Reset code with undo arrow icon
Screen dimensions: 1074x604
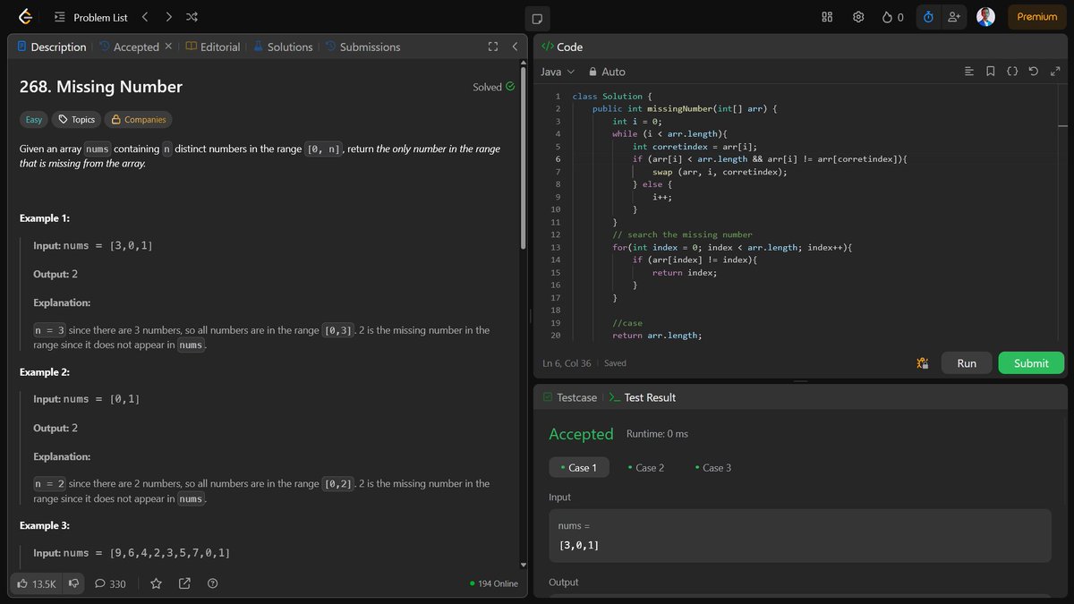(1034, 72)
